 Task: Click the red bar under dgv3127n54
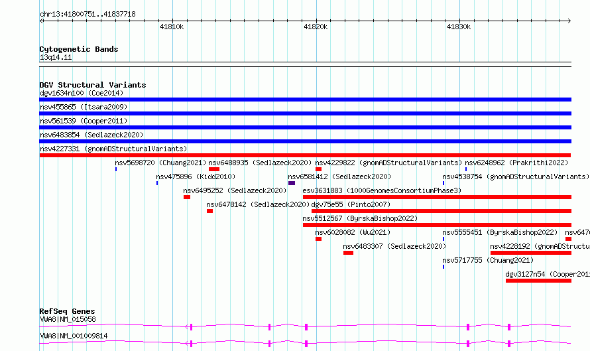point(538,281)
